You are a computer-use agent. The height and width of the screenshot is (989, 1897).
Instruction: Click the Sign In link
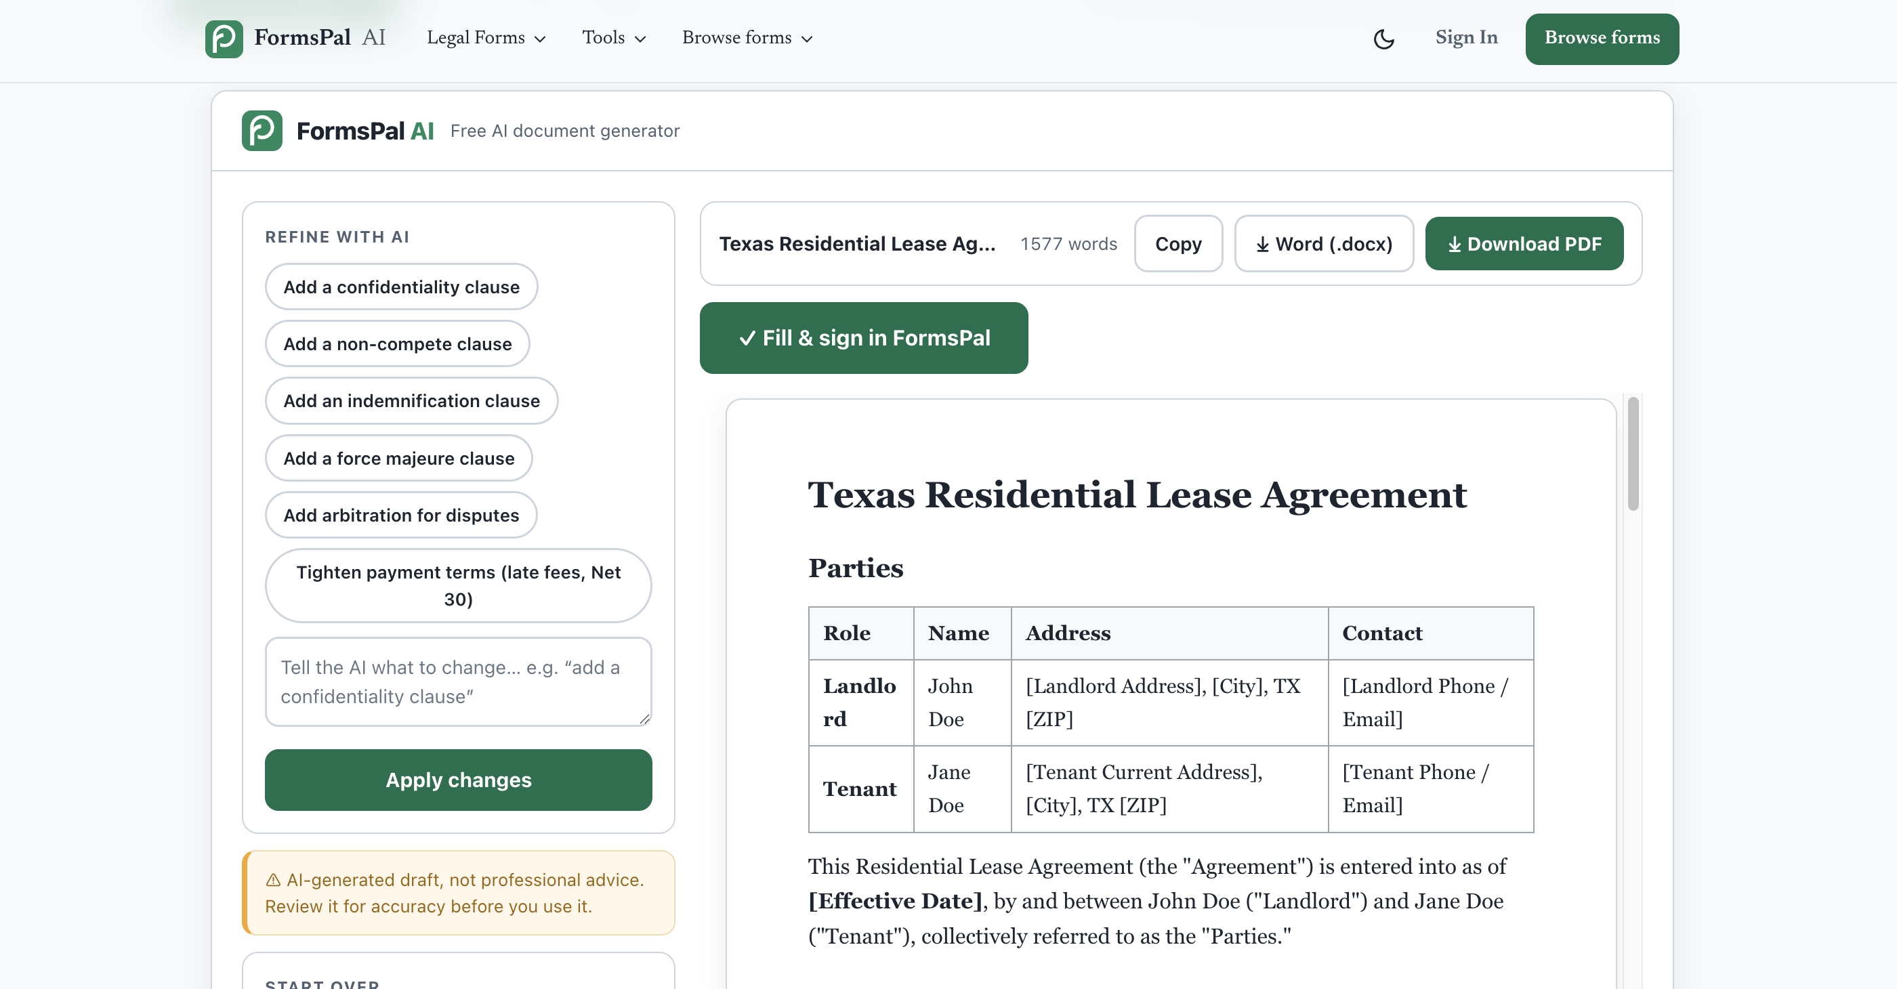point(1465,37)
